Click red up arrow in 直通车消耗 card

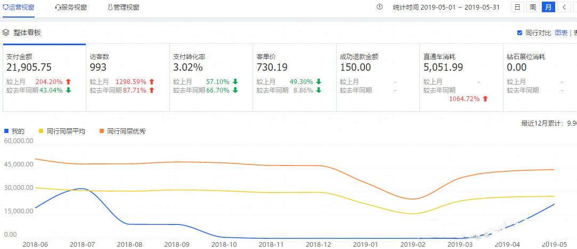point(485,99)
